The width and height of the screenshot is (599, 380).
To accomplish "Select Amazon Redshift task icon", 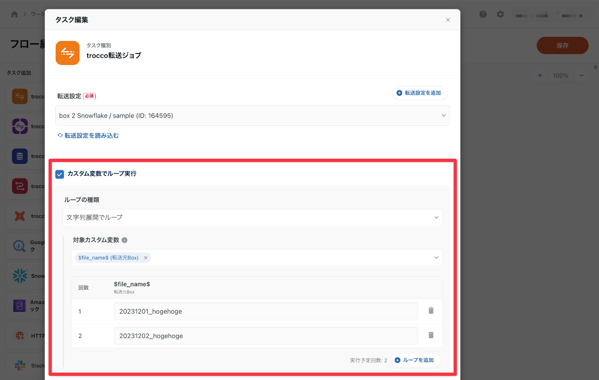I will point(20,306).
